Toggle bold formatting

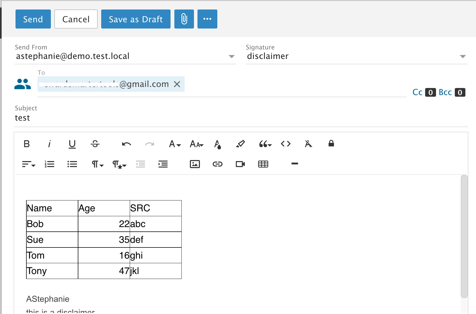coord(27,144)
